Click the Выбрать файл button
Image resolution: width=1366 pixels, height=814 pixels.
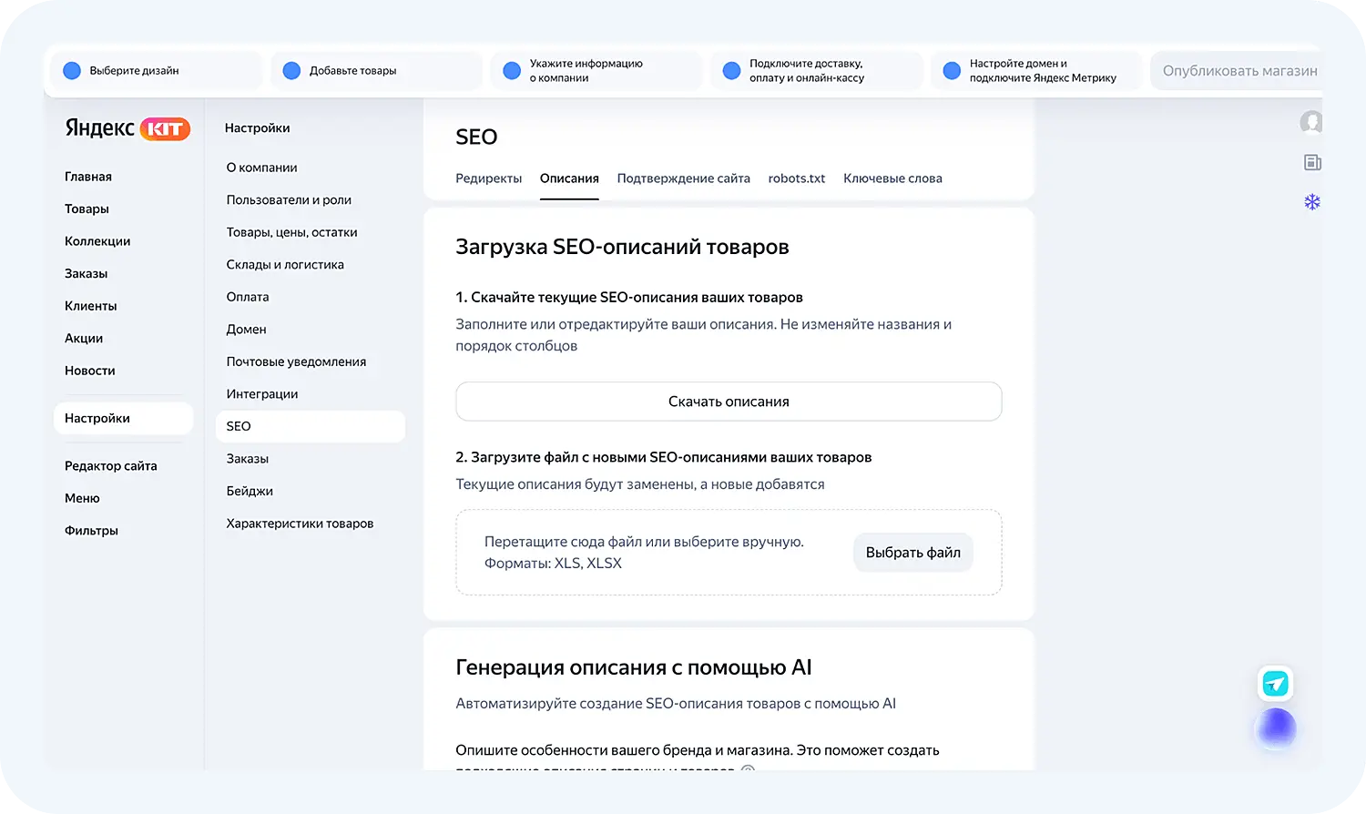click(912, 553)
